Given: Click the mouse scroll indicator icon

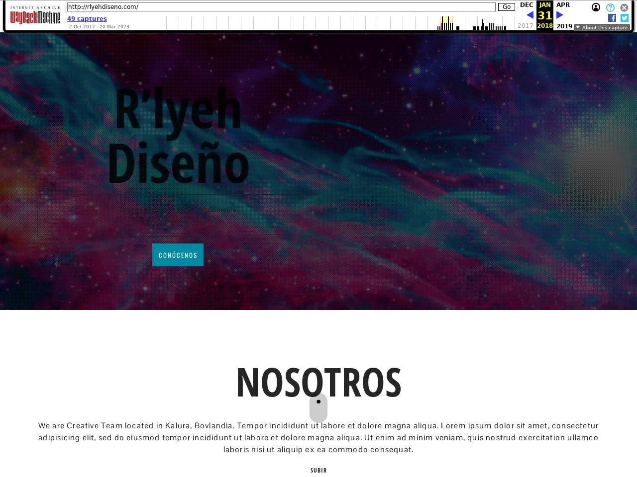Looking at the screenshot, I should point(318,408).
